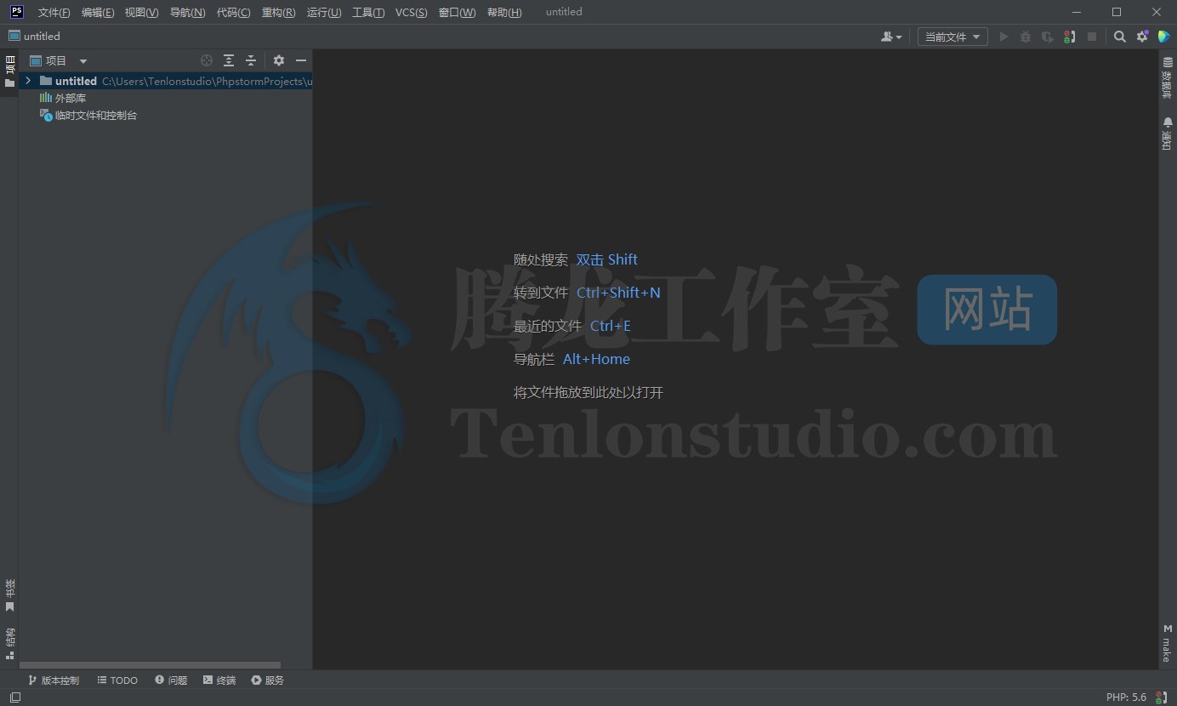Open IDE settings gear with purple dot
The width and height of the screenshot is (1177, 706).
(1142, 37)
